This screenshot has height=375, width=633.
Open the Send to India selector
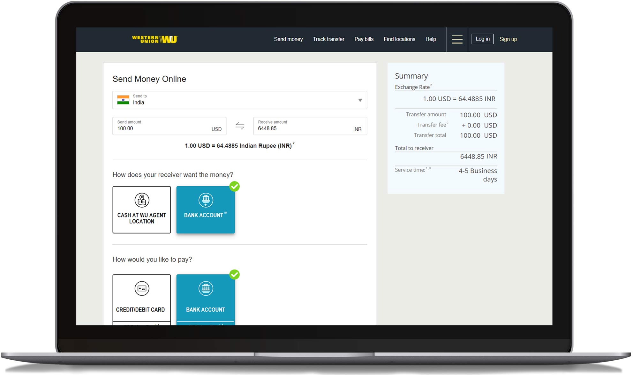(239, 100)
